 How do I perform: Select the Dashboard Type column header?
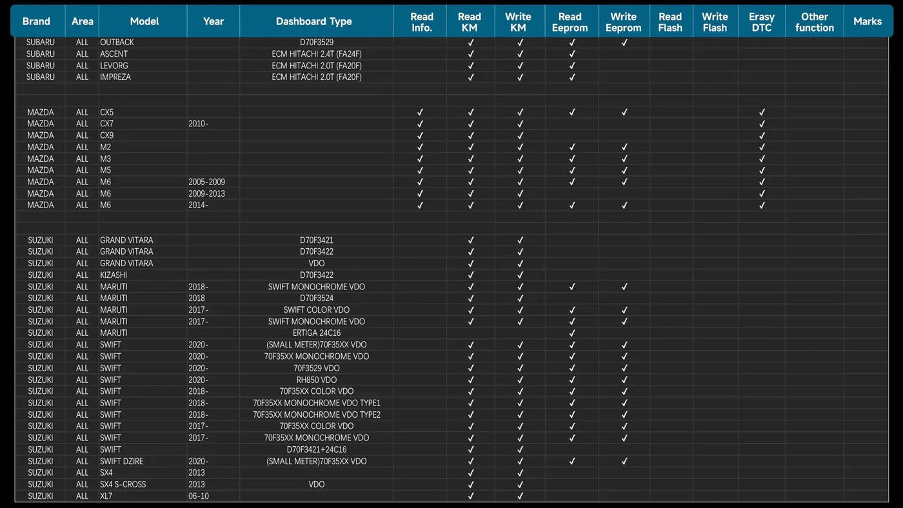tap(314, 21)
